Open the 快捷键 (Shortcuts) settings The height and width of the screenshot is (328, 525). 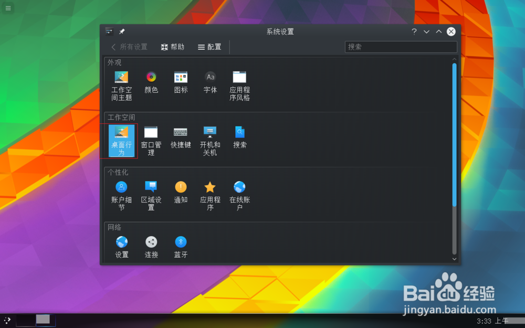click(181, 139)
